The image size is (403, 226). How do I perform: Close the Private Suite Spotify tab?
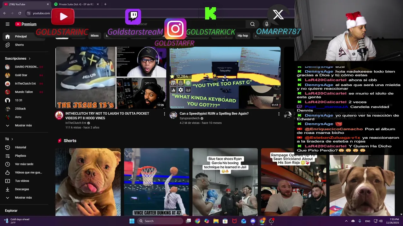tap(98, 4)
